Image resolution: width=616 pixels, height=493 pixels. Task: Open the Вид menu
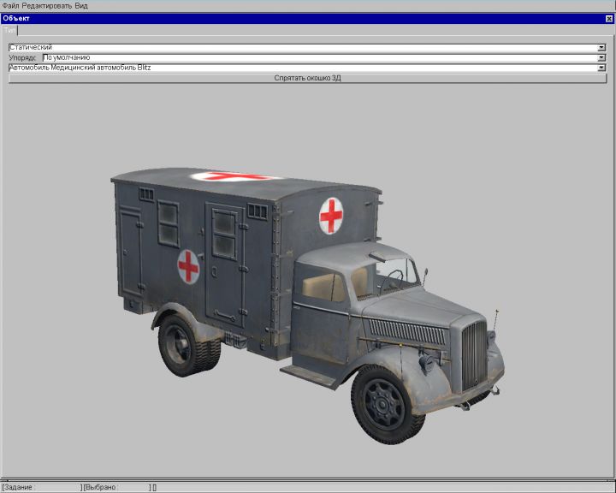[x=81, y=5]
